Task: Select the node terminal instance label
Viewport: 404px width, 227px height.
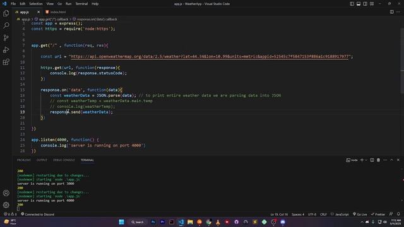Action: point(352,160)
